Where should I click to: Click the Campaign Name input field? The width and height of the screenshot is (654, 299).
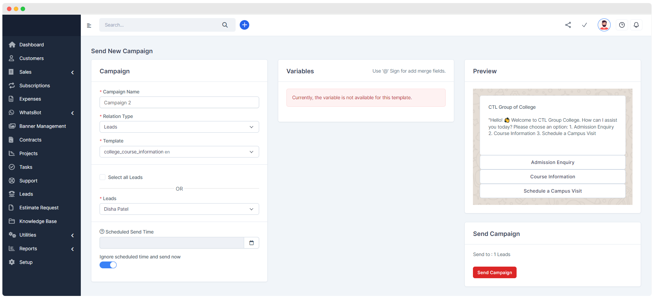(x=179, y=103)
